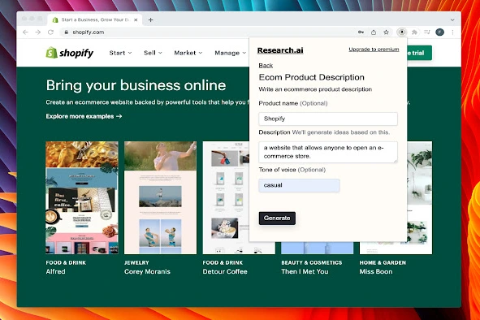Click the Detour Coffee store name
This screenshot has width=480, height=320.
225,271
